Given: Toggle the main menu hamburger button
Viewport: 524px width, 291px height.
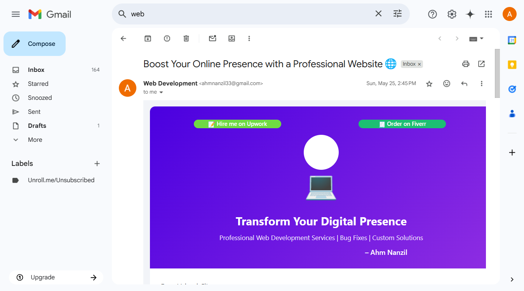Looking at the screenshot, I should pyautogui.click(x=16, y=14).
